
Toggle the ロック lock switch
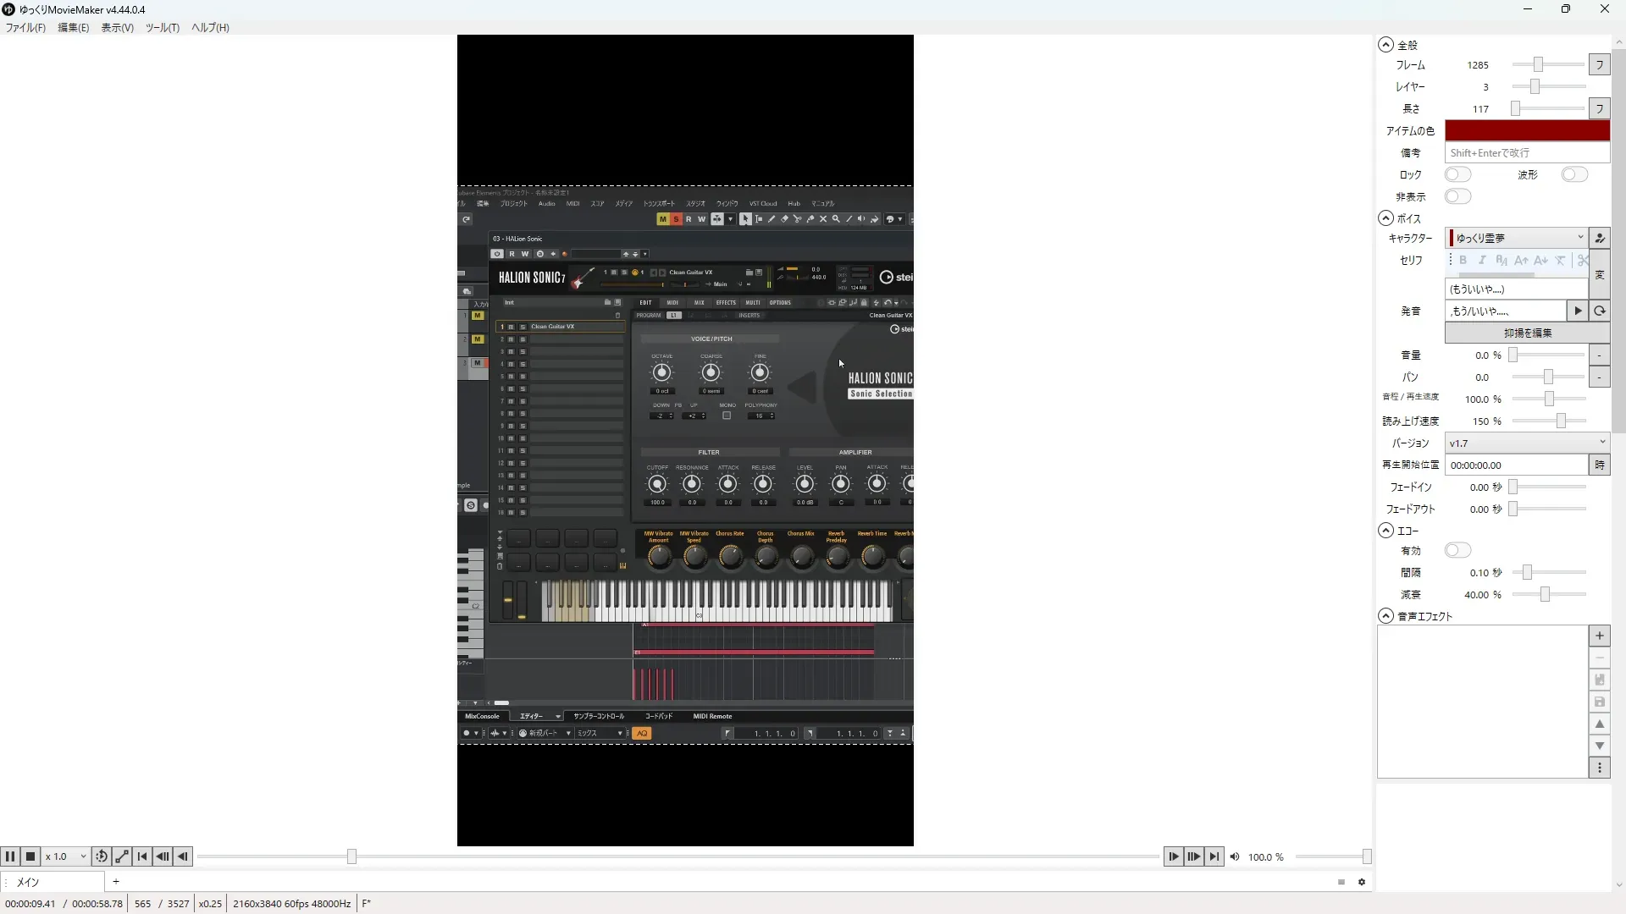pos(1457,174)
